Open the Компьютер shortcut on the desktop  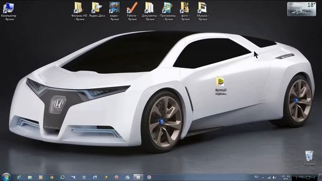(9, 12)
